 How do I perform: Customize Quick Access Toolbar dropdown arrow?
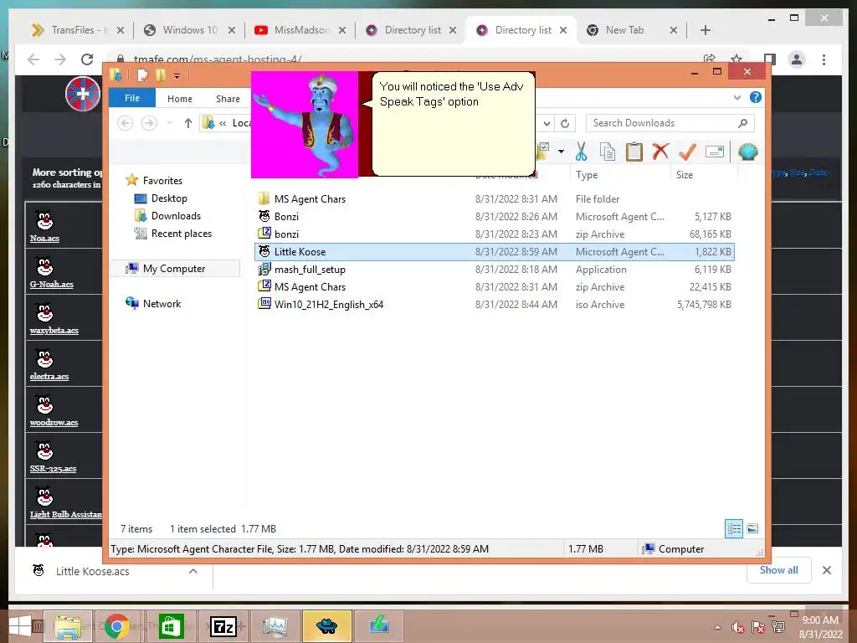point(177,76)
